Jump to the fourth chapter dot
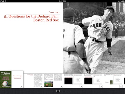125x94 pixels. coord(67,91)
